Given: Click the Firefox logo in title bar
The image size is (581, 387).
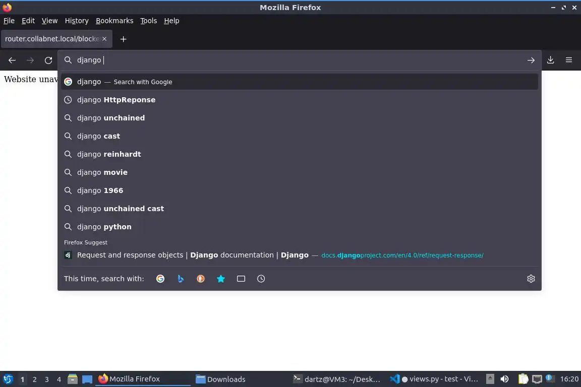Looking at the screenshot, I should (7, 7).
